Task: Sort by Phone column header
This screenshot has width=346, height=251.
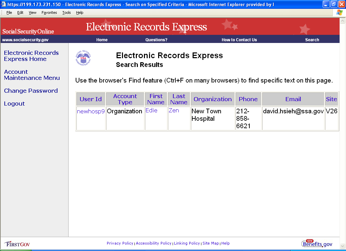Action: [248, 99]
